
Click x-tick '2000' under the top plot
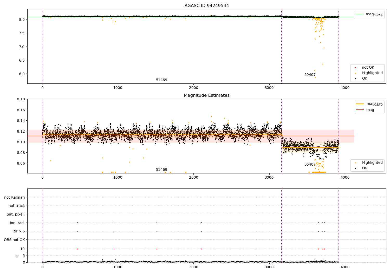tap(193, 88)
